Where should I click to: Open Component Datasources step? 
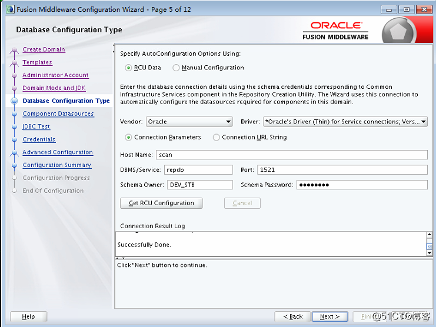(58, 114)
